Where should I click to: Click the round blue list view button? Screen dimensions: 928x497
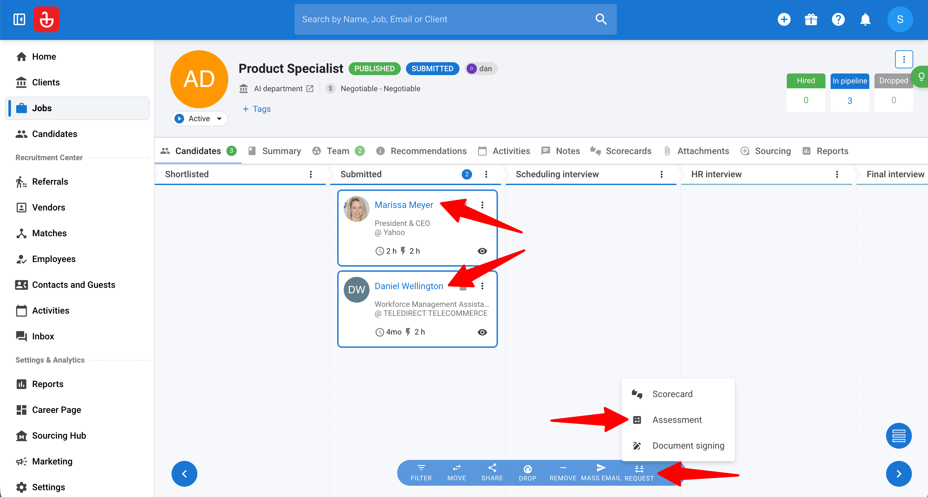pos(898,435)
